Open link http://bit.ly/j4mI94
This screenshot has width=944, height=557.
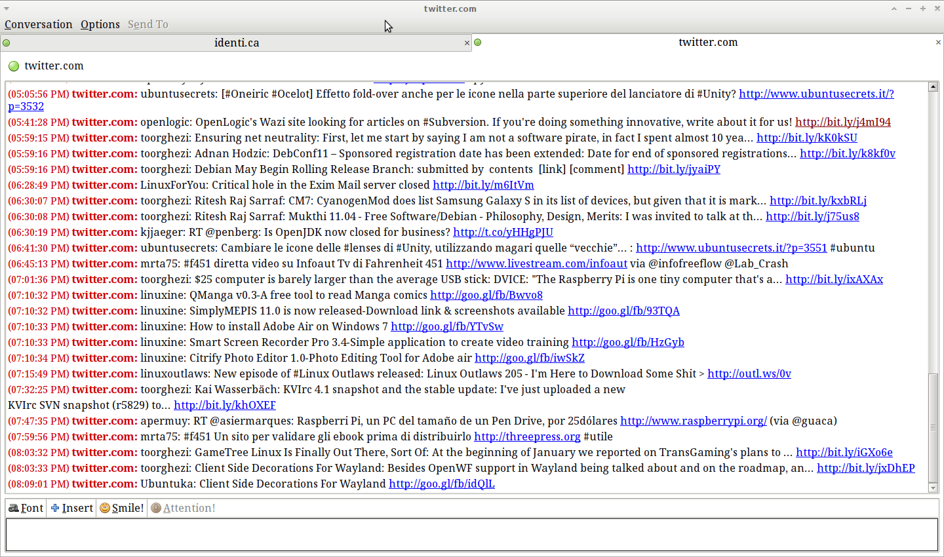coord(843,122)
